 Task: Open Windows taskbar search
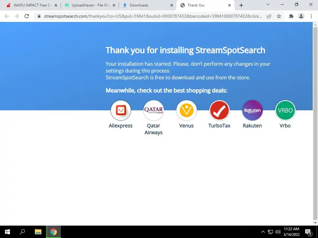point(22,232)
